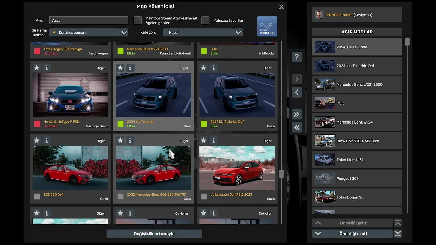Screen dimensions: 436x245
Task: Favorite the EQS 580 Def mod
Action: 37,140
